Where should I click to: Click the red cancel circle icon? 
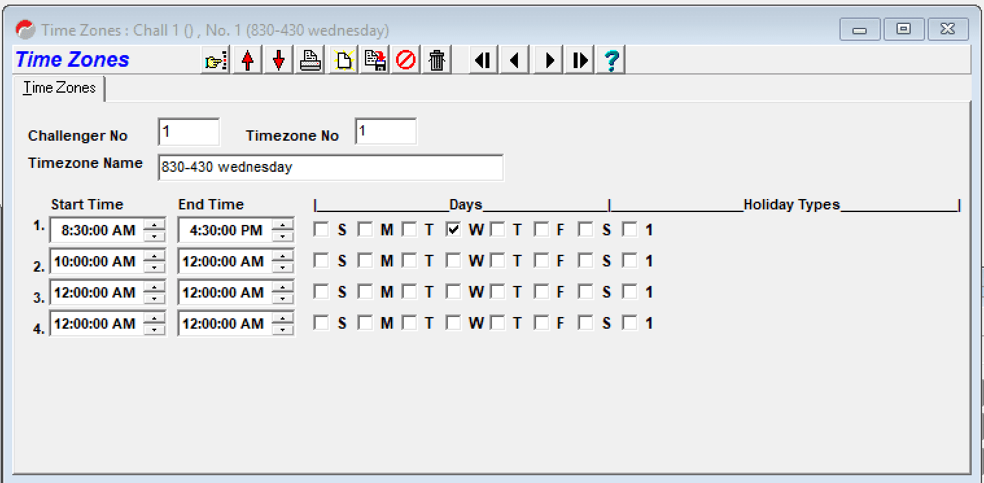click(x=406, y=61)
